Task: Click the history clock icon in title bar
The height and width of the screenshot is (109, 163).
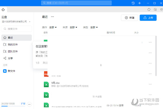Action: click(133, 3)
